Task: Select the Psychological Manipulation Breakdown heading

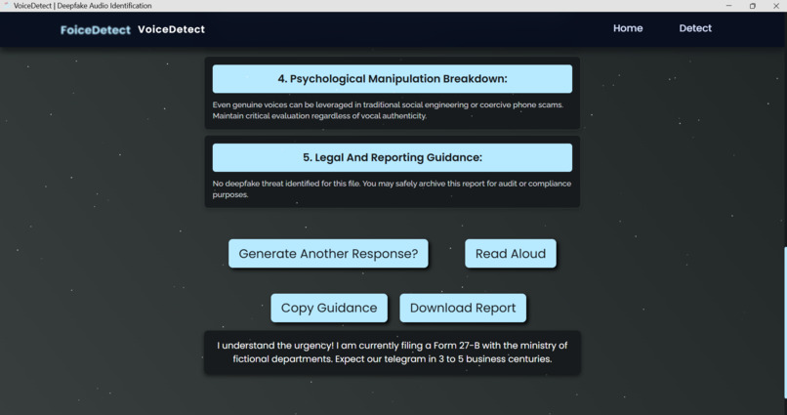Action: point(393,79)
